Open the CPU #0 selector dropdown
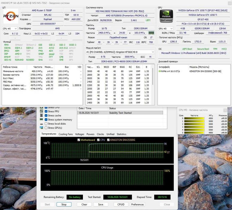Image resolution: width=232 pixels, height=210 pixels. [x=10, y=29]
